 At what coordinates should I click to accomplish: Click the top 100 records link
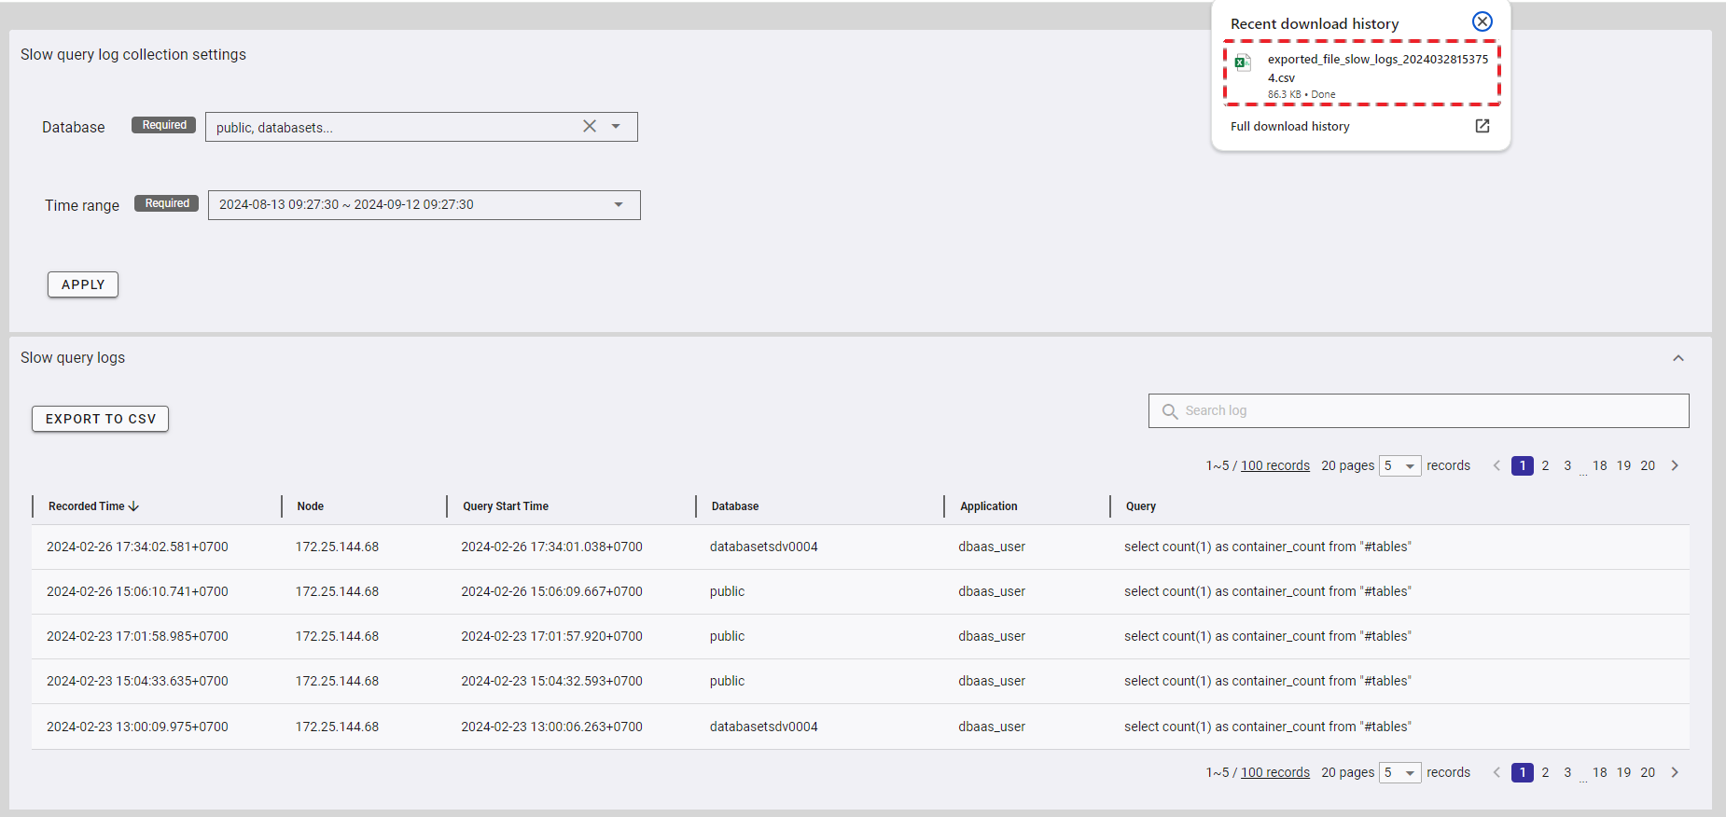[1274, 465]
